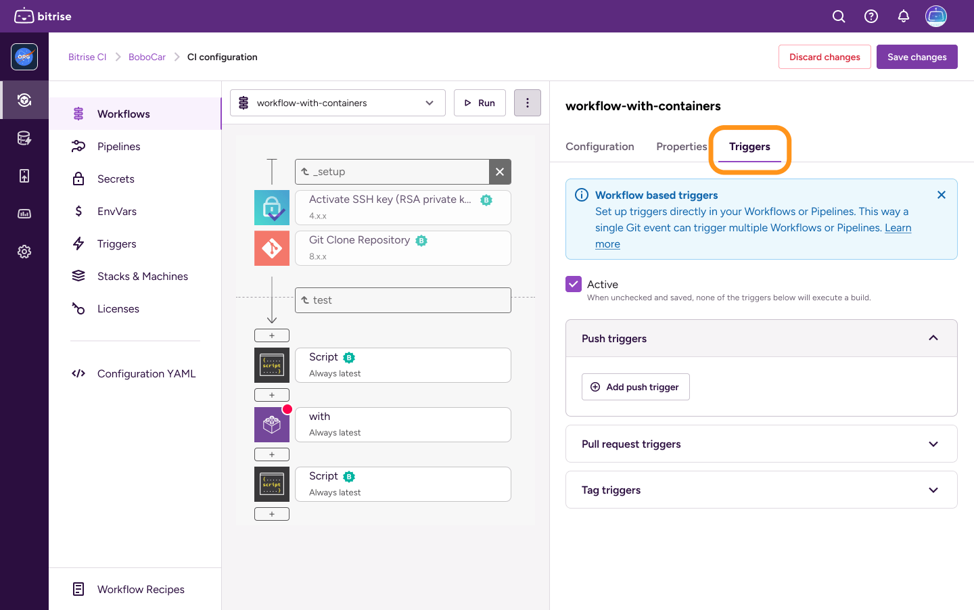This screenshot has width=974, height=610.
Task: Switch to the Configuration tab
Action: click(x=600, y=147)
